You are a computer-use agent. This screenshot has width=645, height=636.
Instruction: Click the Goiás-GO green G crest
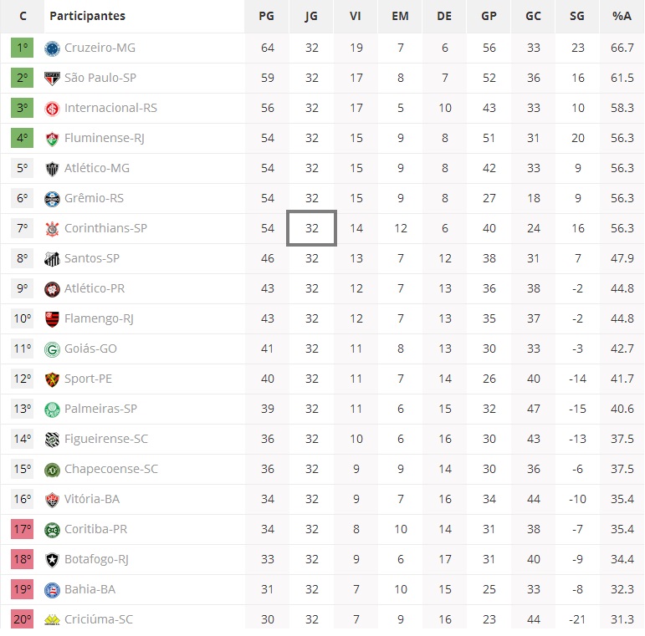(x=52, y=349)
